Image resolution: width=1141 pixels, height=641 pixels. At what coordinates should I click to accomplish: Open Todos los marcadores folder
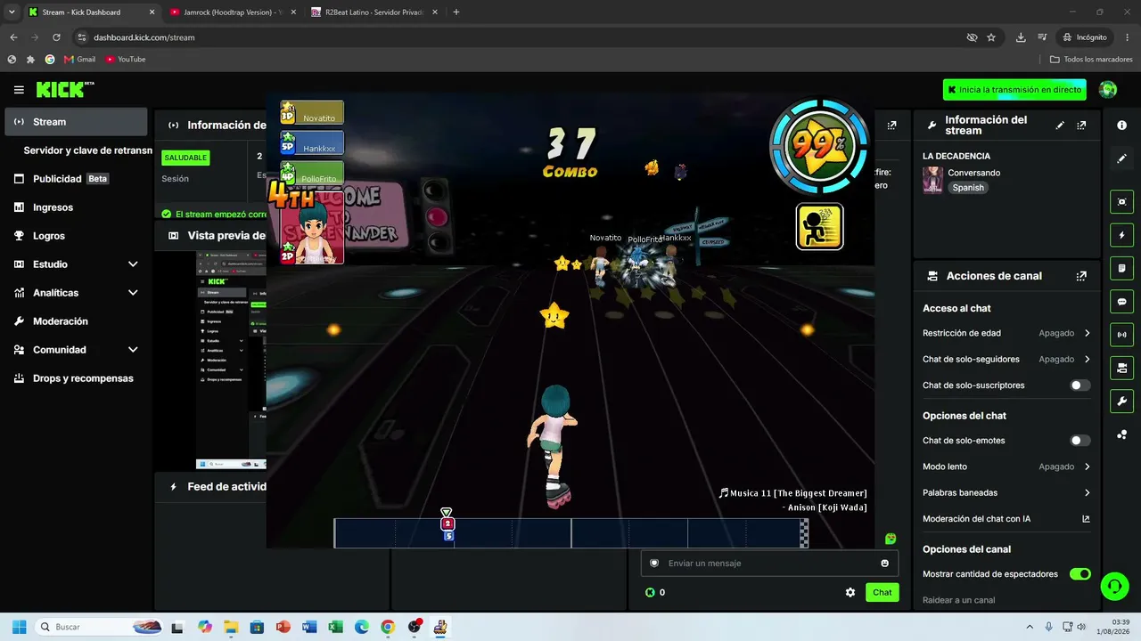(x=1091, y=60)
